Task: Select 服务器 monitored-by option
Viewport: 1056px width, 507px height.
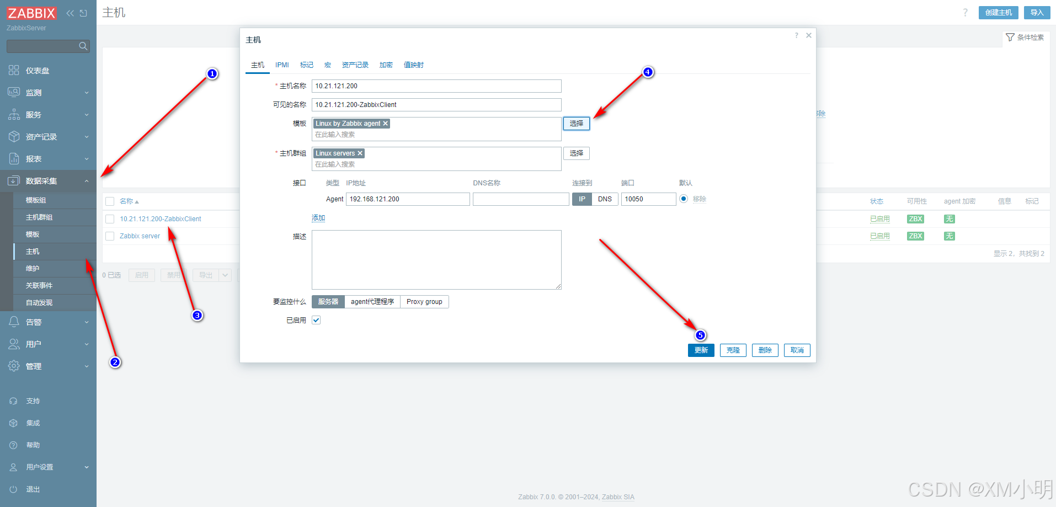Action: [328, 302]
